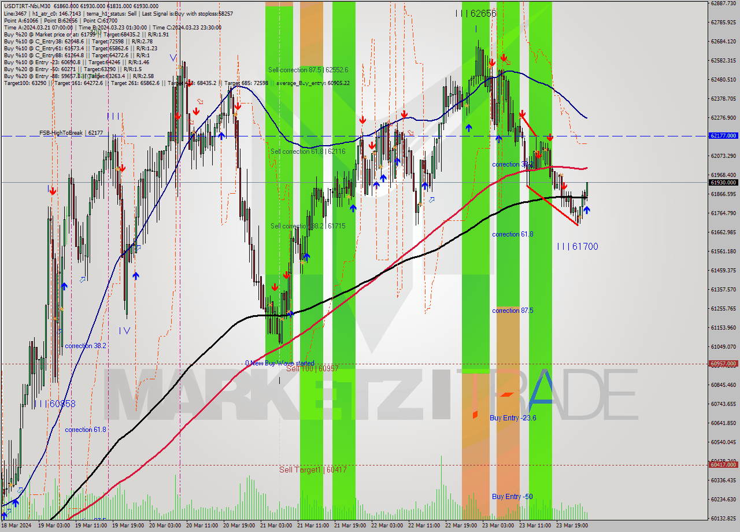Screen dimensions: 740x532
Task: Click the 62073.290 price axis value
Action: pos(723,156)
